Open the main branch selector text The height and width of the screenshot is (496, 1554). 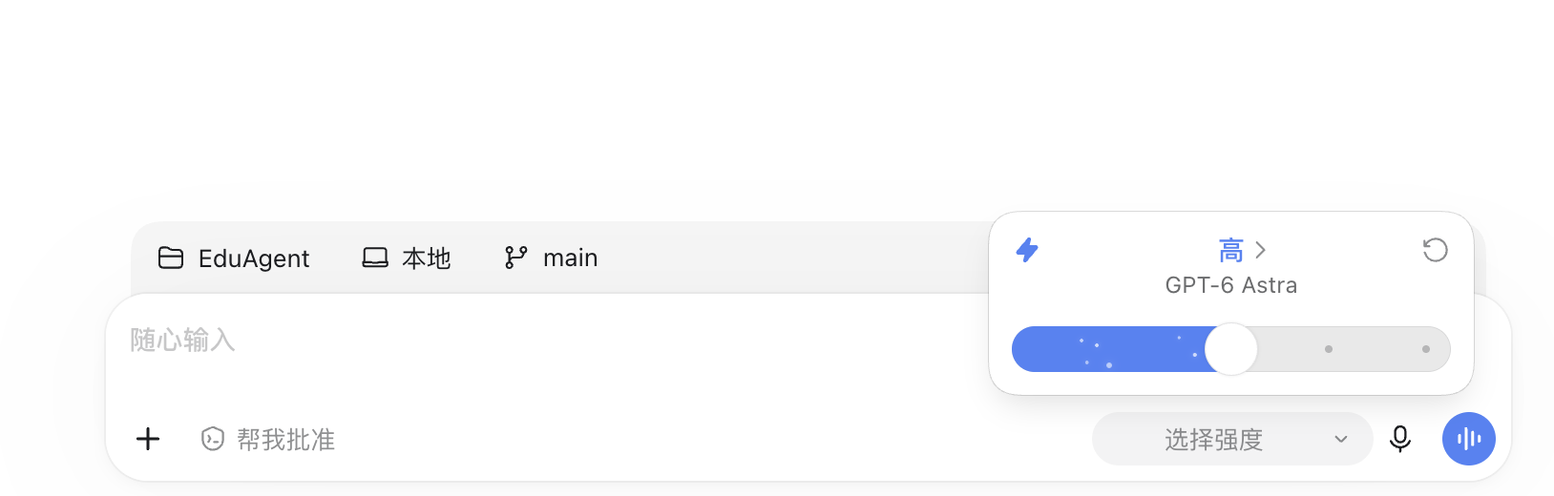point(570,258)
